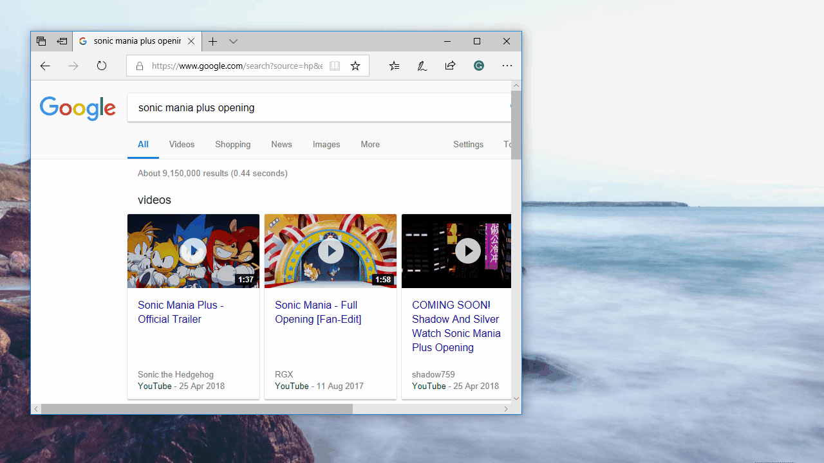
Task: Open search Settings menu
Action: (x=468, y=145)
